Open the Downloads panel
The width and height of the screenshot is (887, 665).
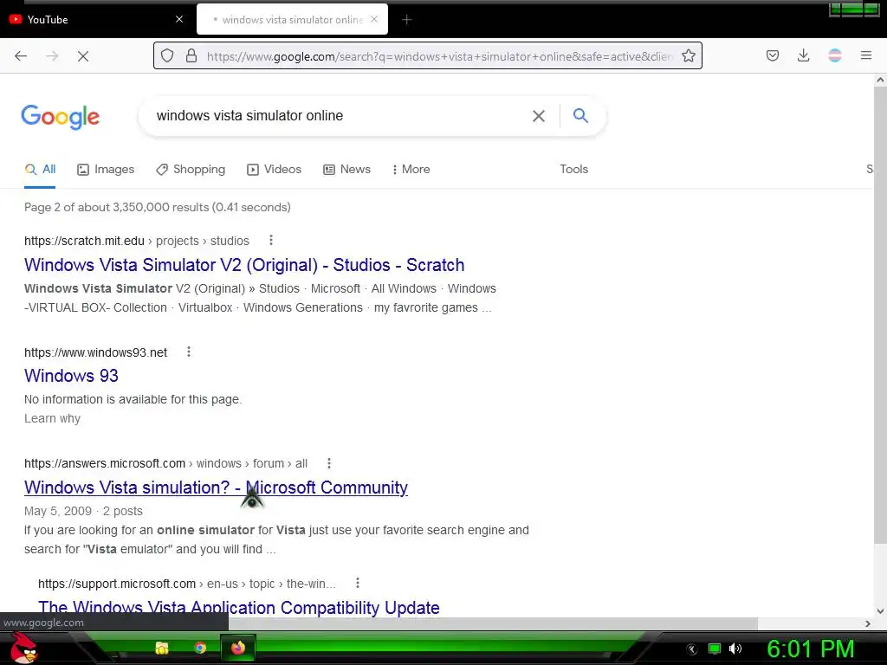coord(803,55)
